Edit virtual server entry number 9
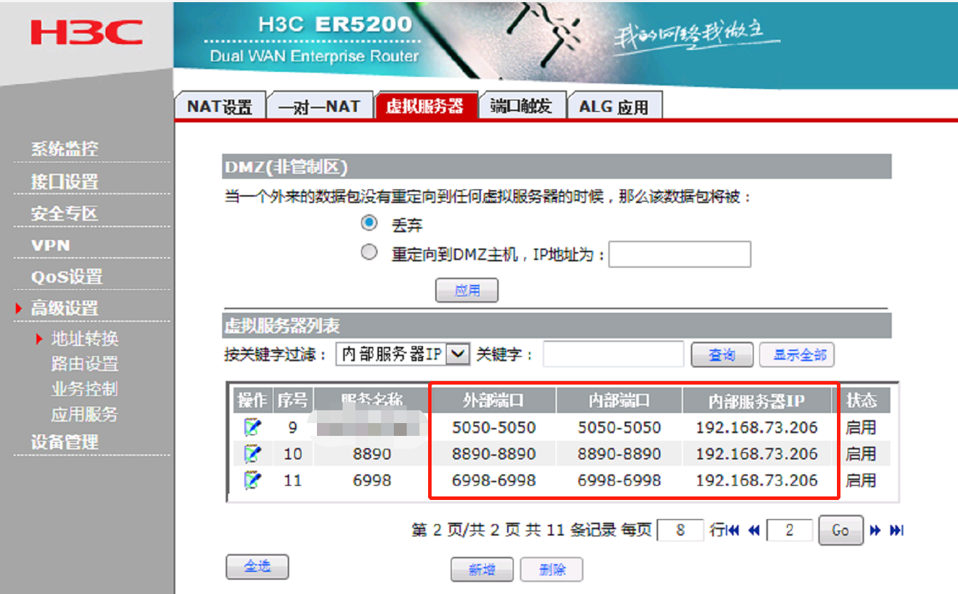This screenshot has height=594, width=958. (252, 427)
